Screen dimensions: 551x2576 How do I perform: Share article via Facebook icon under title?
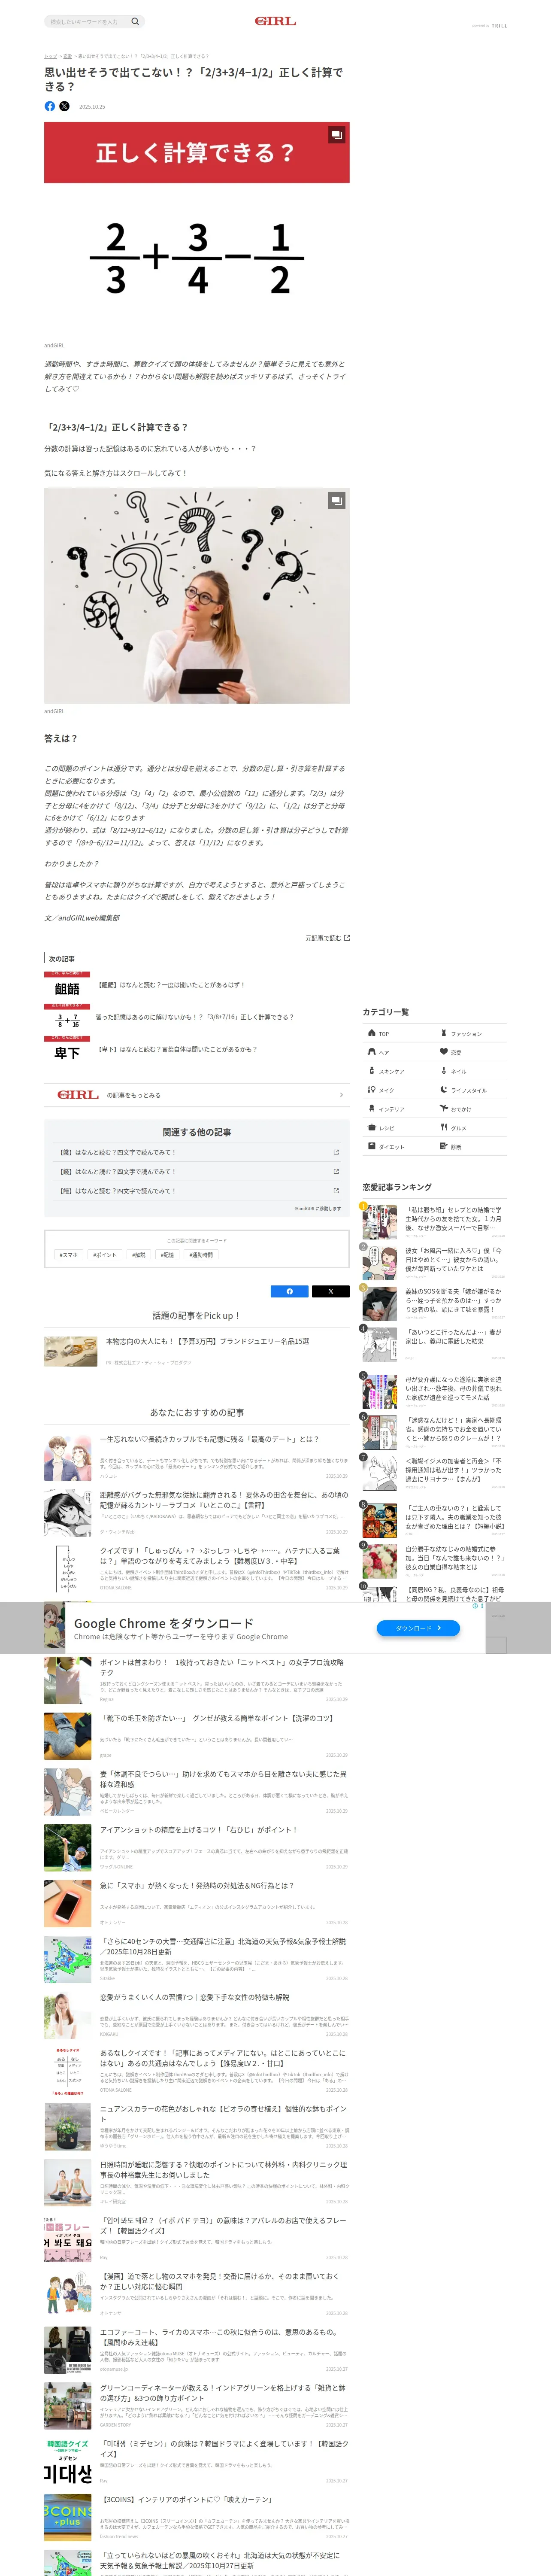(50, 106)
